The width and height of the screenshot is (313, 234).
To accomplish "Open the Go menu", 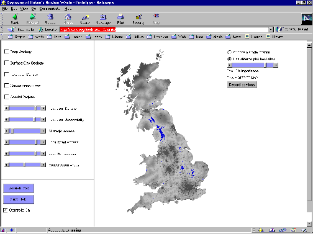I will click(x=34, y=9).
